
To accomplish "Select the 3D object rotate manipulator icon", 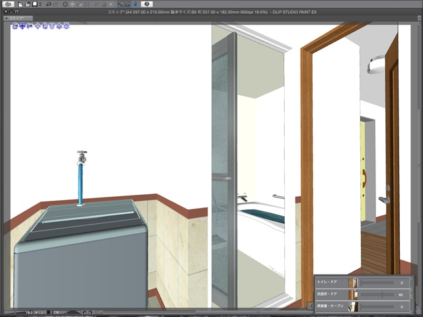I will (x=45, y=26).
